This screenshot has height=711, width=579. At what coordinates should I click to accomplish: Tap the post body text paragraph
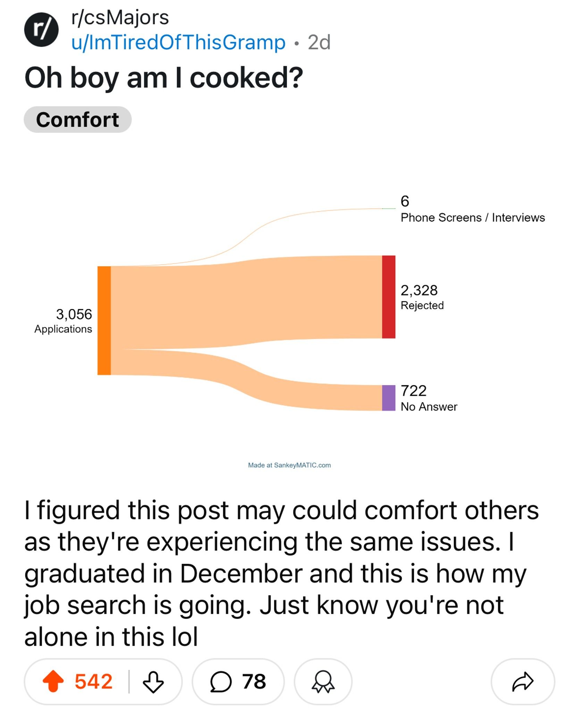click(x=281, y=573)
